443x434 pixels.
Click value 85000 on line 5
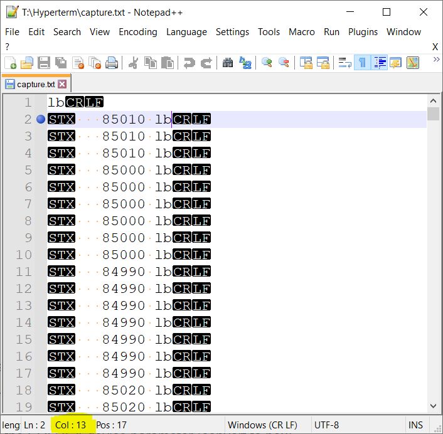pos(124,170)
